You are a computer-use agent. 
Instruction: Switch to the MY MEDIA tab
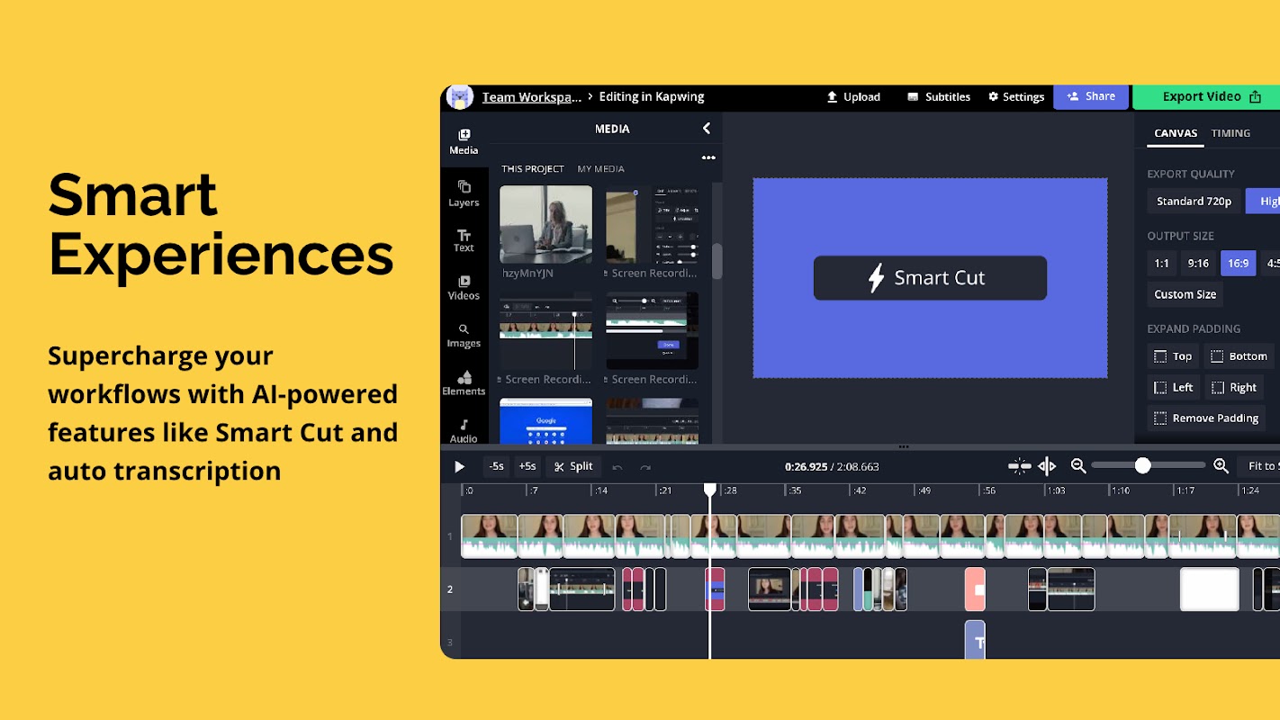[x=600, y=169]
